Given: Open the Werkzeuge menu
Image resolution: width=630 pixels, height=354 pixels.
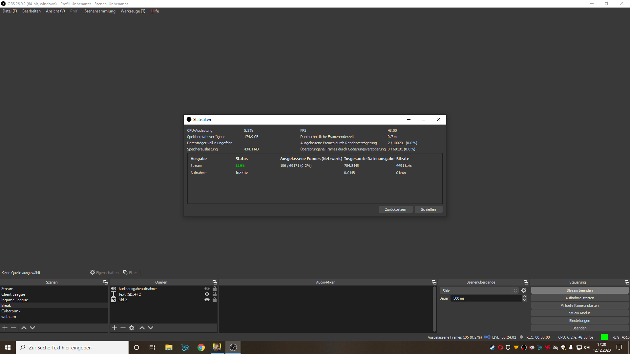Looking at the screenshot, I should pos(133,11).
